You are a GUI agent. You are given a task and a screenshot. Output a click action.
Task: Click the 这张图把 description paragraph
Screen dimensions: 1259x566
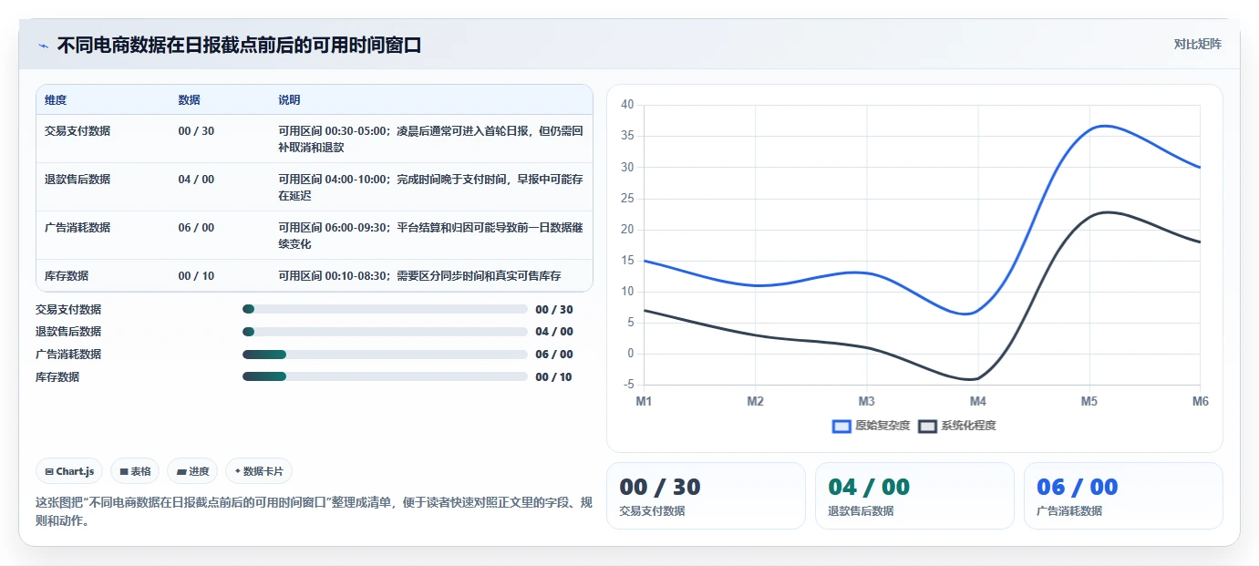click(x=314, y=512)
